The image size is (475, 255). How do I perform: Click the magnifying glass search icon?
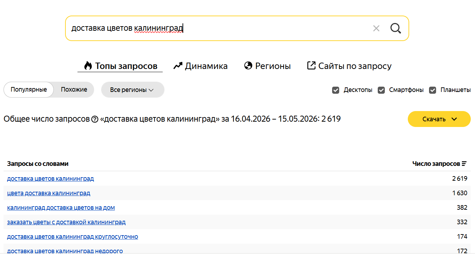(x=395, y=28)
